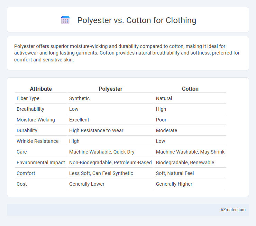Select the Care row label
Viewport: 256px width, 226px height.
(x=22, y=152)
